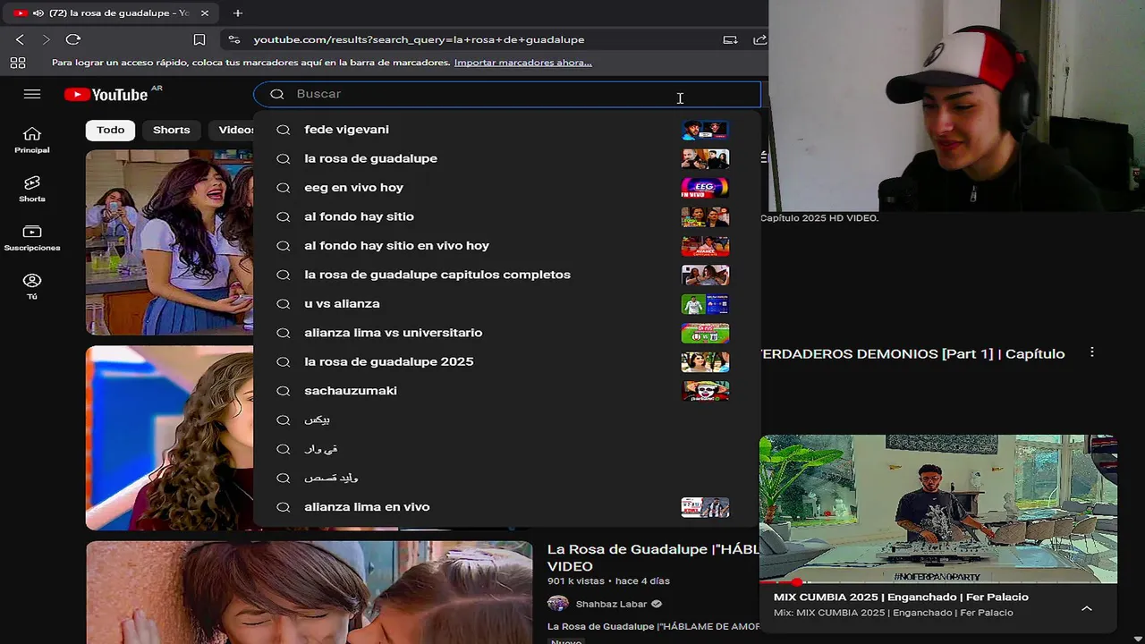Seek on the miniplayer red progress bar
1145x644 pixels.
tap(938, 582)
